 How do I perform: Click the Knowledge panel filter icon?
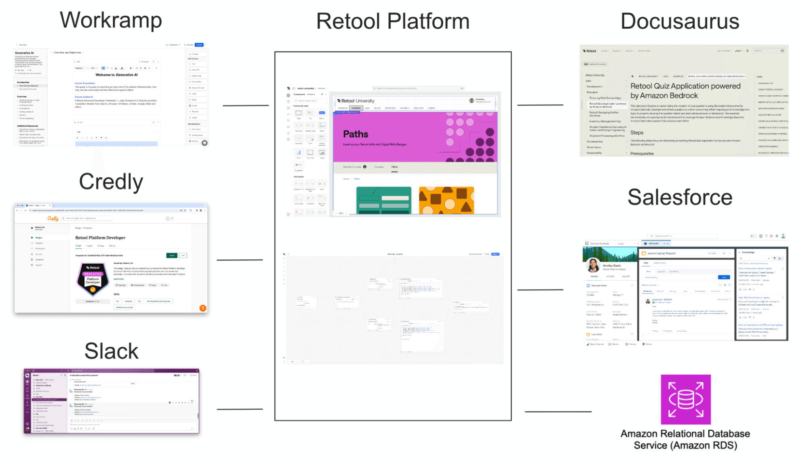click(774, 259)
